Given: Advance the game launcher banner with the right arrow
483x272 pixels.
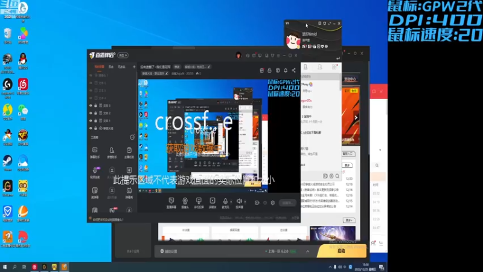Looking at the screenshot, I should [356, 117].
